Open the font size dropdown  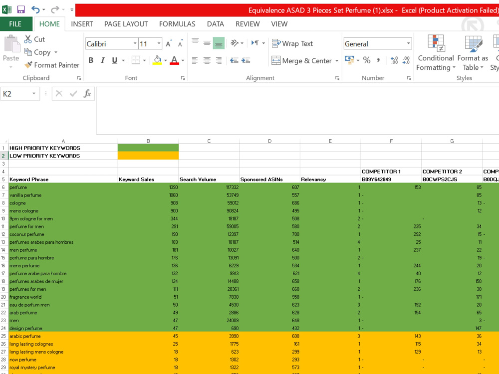[x=159, y=43]
